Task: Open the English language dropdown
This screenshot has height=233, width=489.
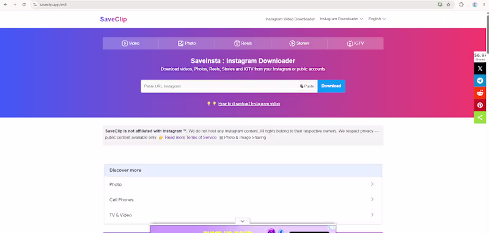Action: (x=377, y=19)
